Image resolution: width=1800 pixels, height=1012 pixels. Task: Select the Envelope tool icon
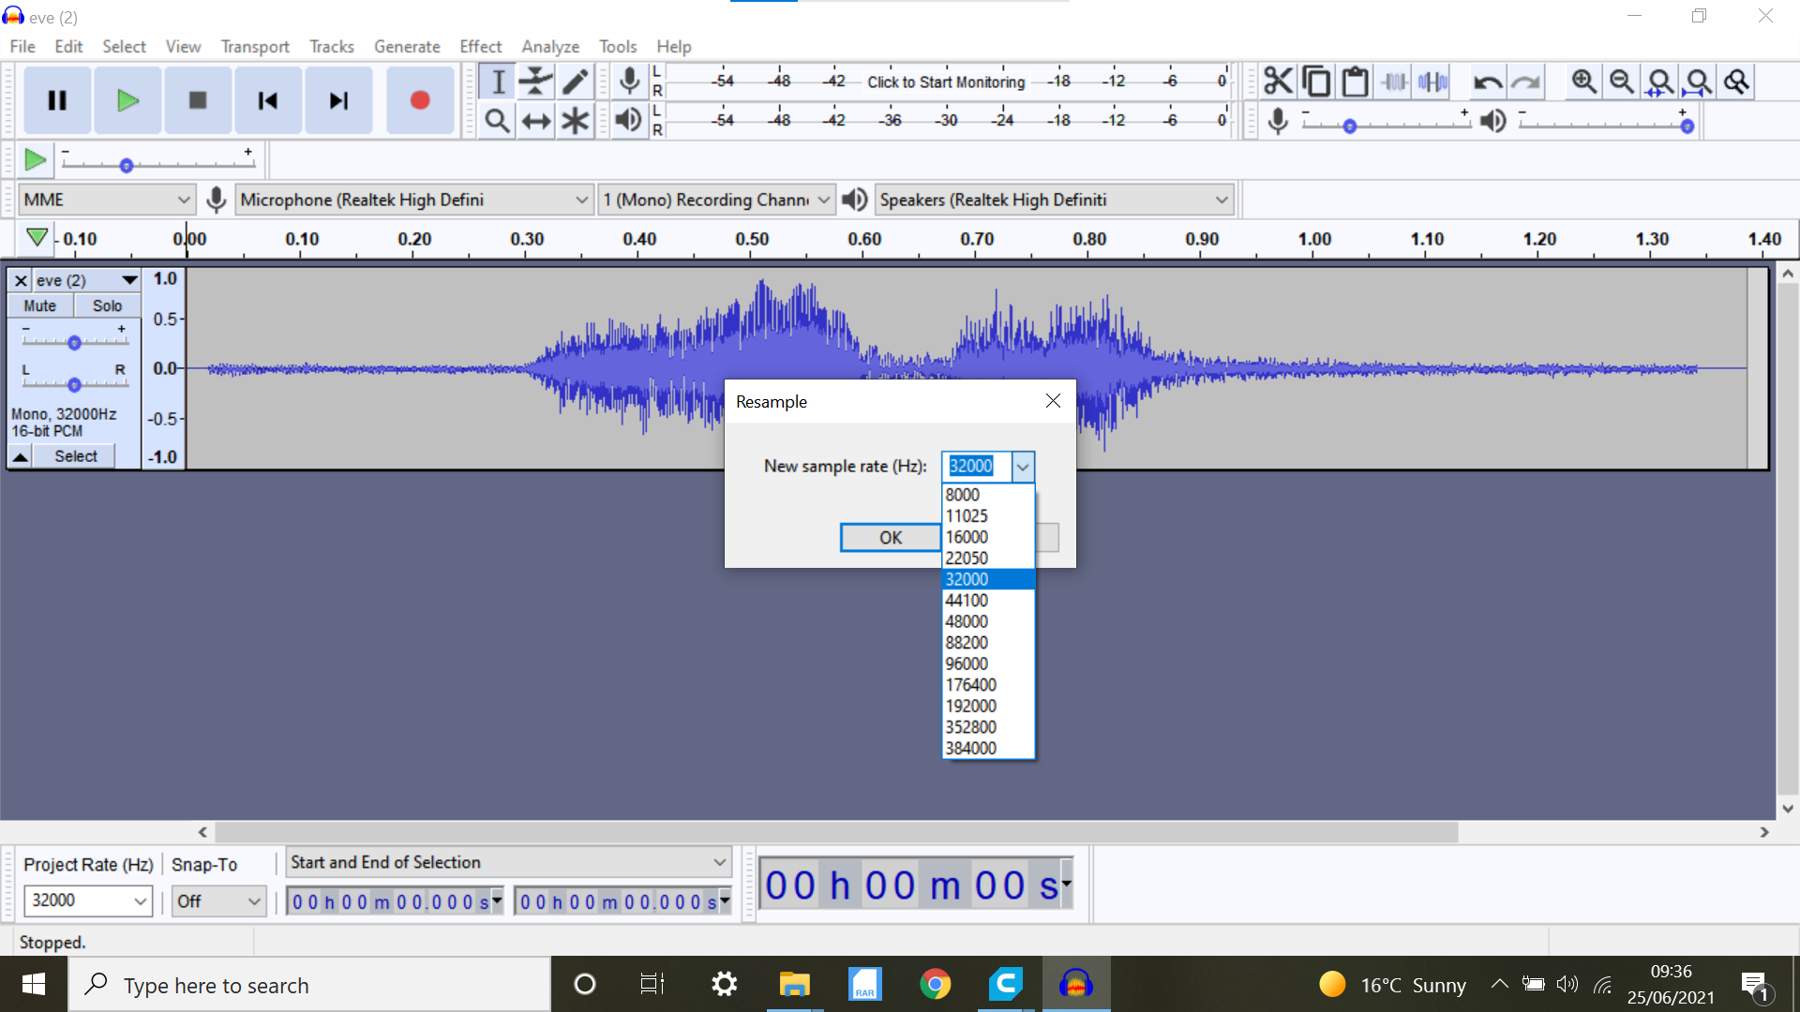coord(536,82)
